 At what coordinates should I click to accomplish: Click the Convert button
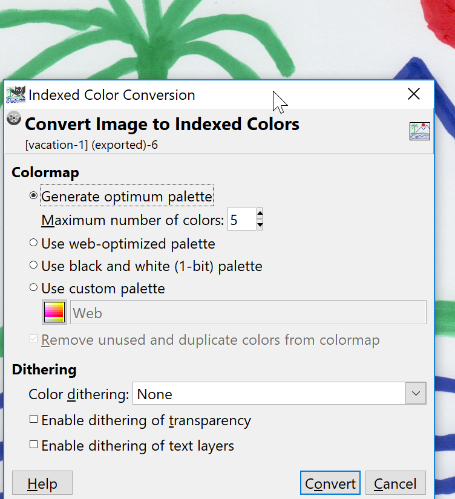[330, 483]
